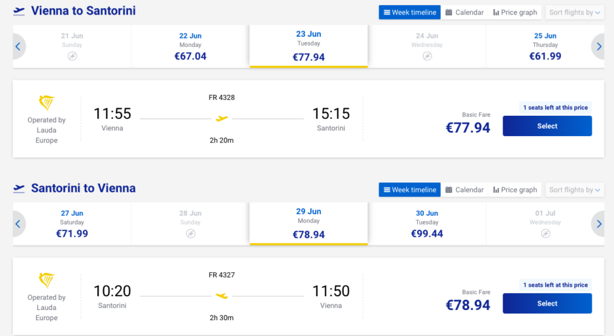Choose 25 Jun Thursday fare €61.99

coord(545,47)
